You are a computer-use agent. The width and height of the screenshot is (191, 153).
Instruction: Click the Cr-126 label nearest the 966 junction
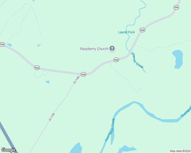click(x=76, y=80)
